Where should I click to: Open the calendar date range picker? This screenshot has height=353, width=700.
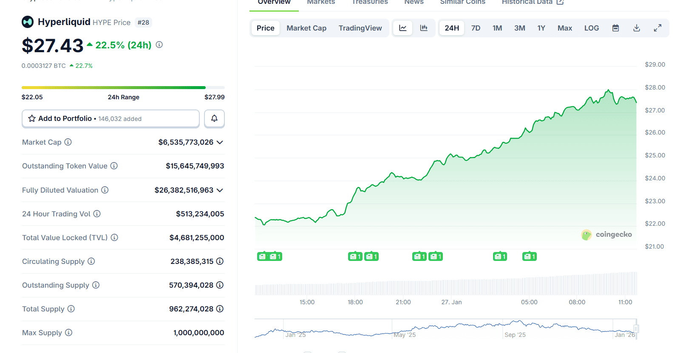[615, 28]
